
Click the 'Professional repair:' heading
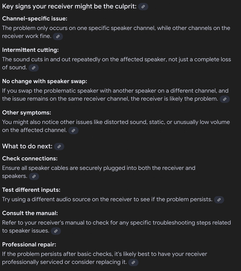pyautogui.click(x=29, y=244)
